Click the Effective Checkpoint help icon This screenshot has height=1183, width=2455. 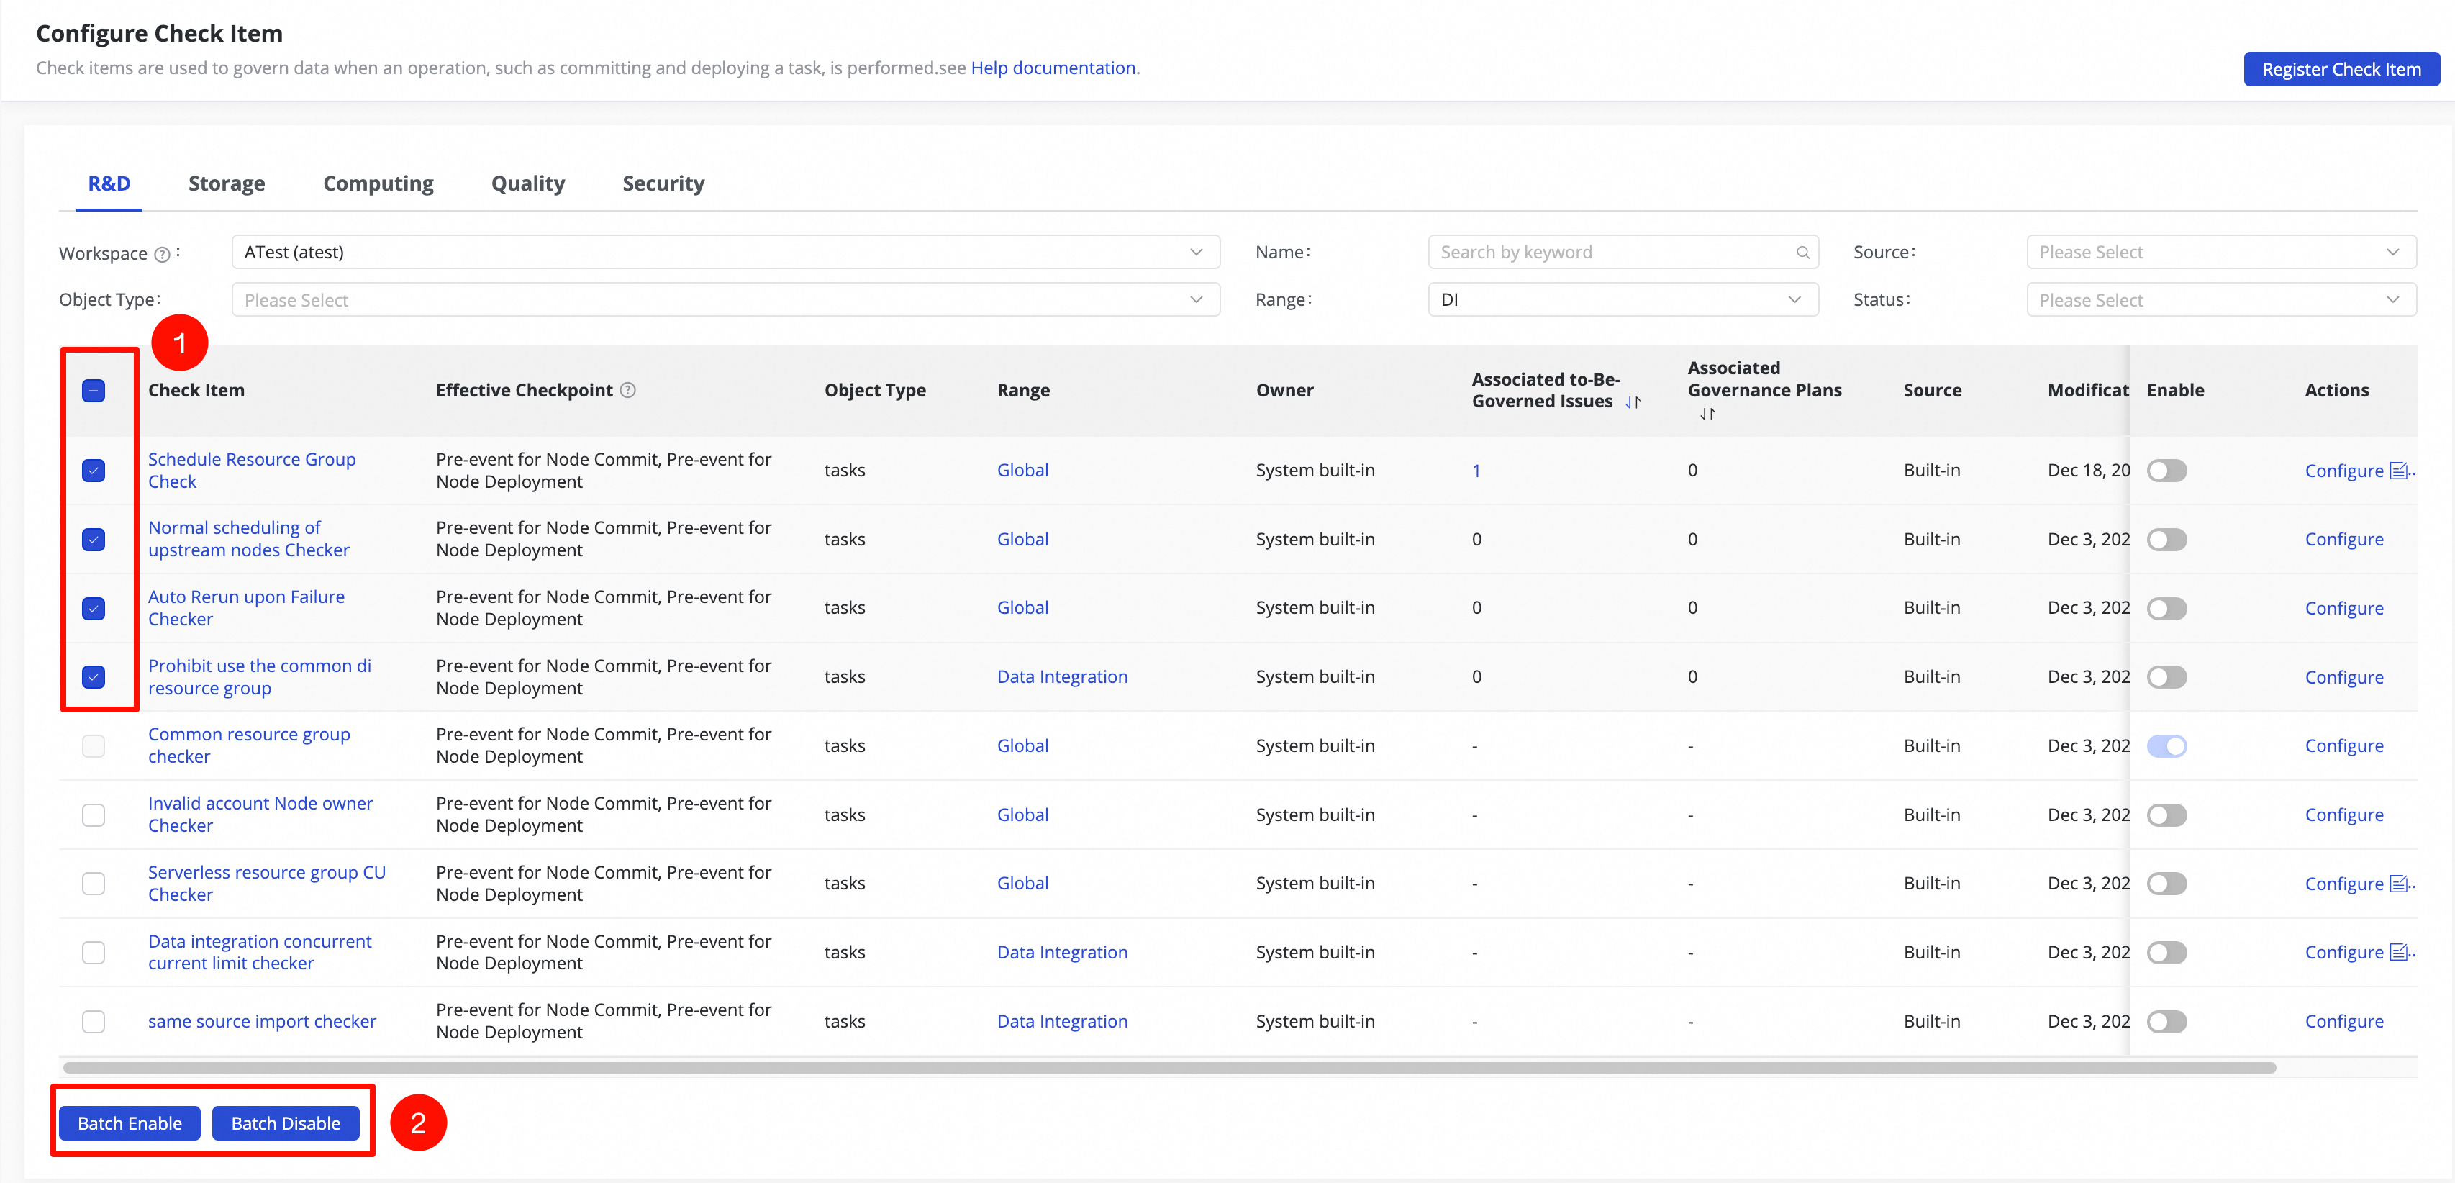(x=628, y=390)
